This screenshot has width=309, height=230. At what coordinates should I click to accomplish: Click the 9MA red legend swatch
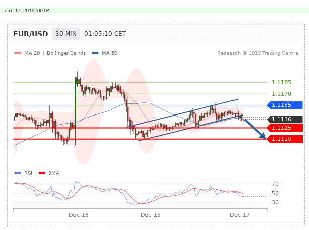(x=42, y=173)
